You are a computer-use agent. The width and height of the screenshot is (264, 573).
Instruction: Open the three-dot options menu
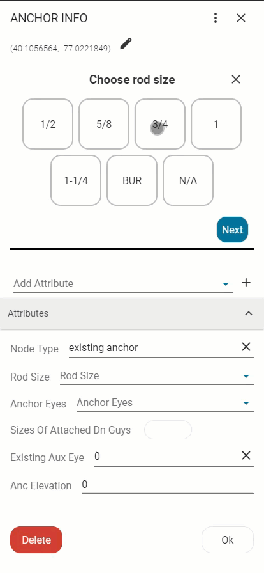click(x=216, y=18)
